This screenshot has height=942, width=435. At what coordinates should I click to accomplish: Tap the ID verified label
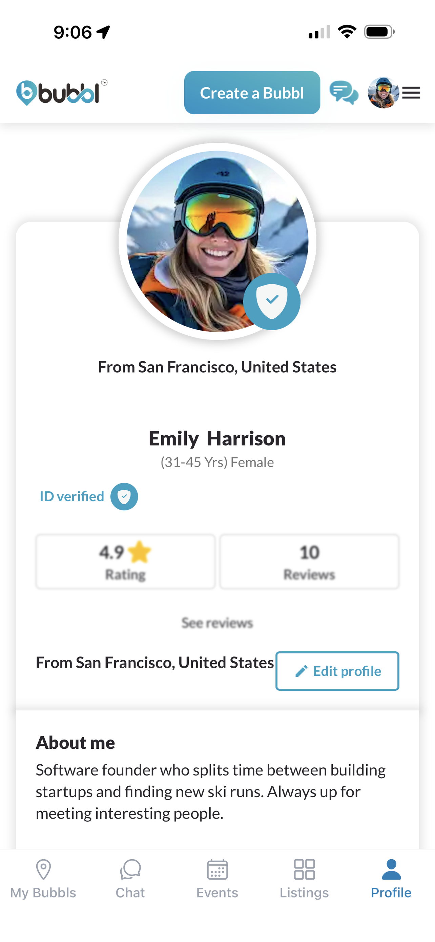(72, 496)
